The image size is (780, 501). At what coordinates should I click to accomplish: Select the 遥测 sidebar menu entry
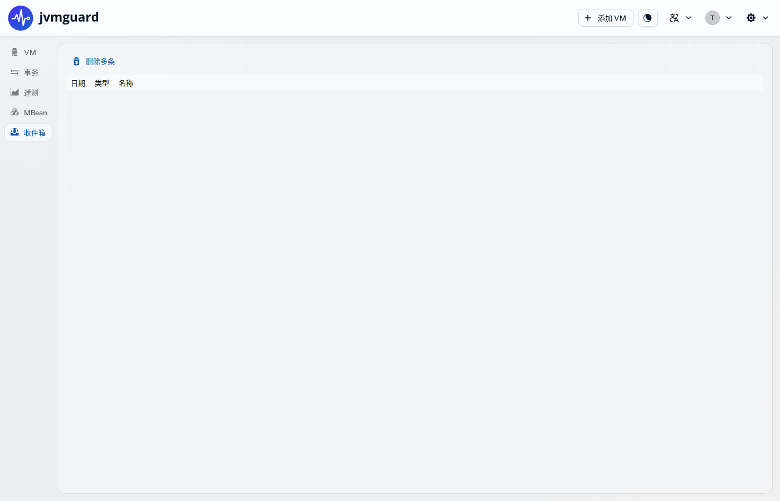[28, 92]
